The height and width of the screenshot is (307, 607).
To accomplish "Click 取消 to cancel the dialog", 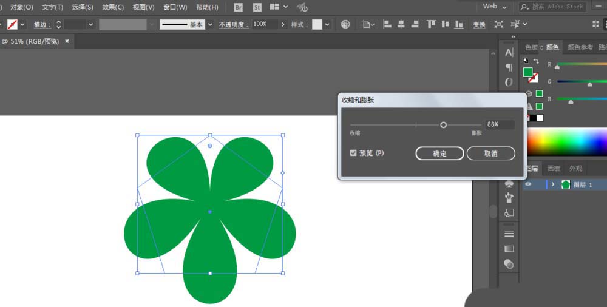I will pos(491,153).
